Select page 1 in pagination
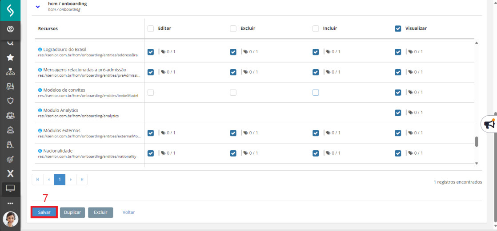This screenshot has width=497, height=231. coord(60,180)
